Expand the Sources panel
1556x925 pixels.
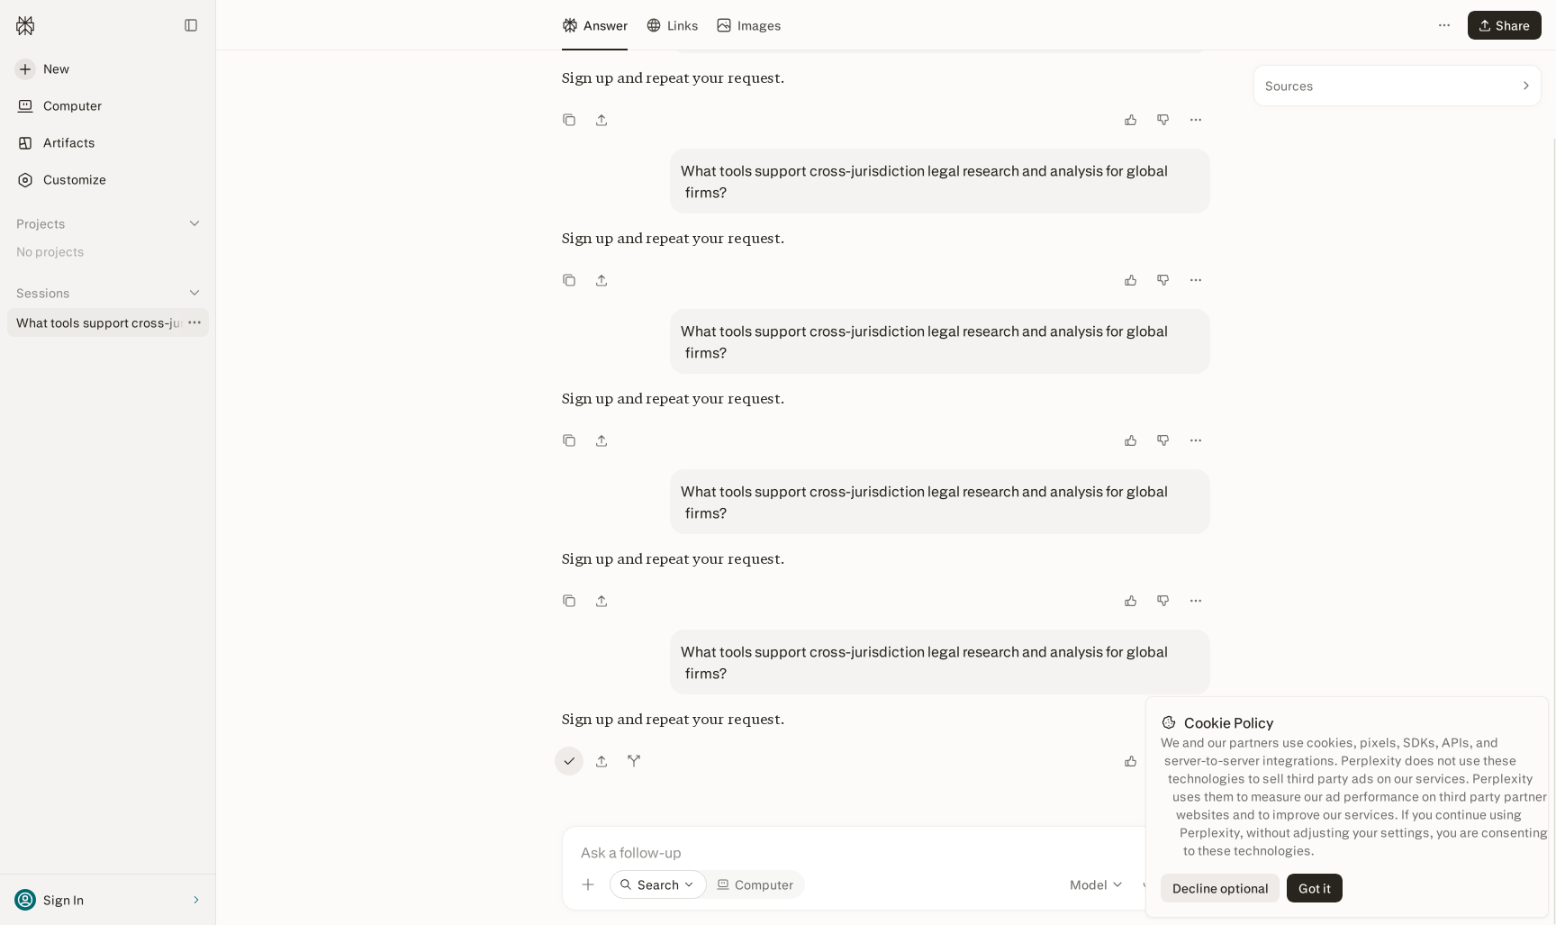(1398, 86)
